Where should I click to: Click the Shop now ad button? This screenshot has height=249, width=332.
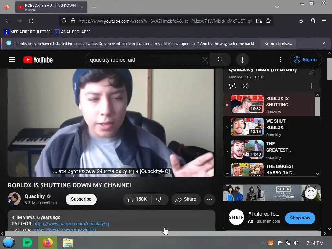coord(300,218)
